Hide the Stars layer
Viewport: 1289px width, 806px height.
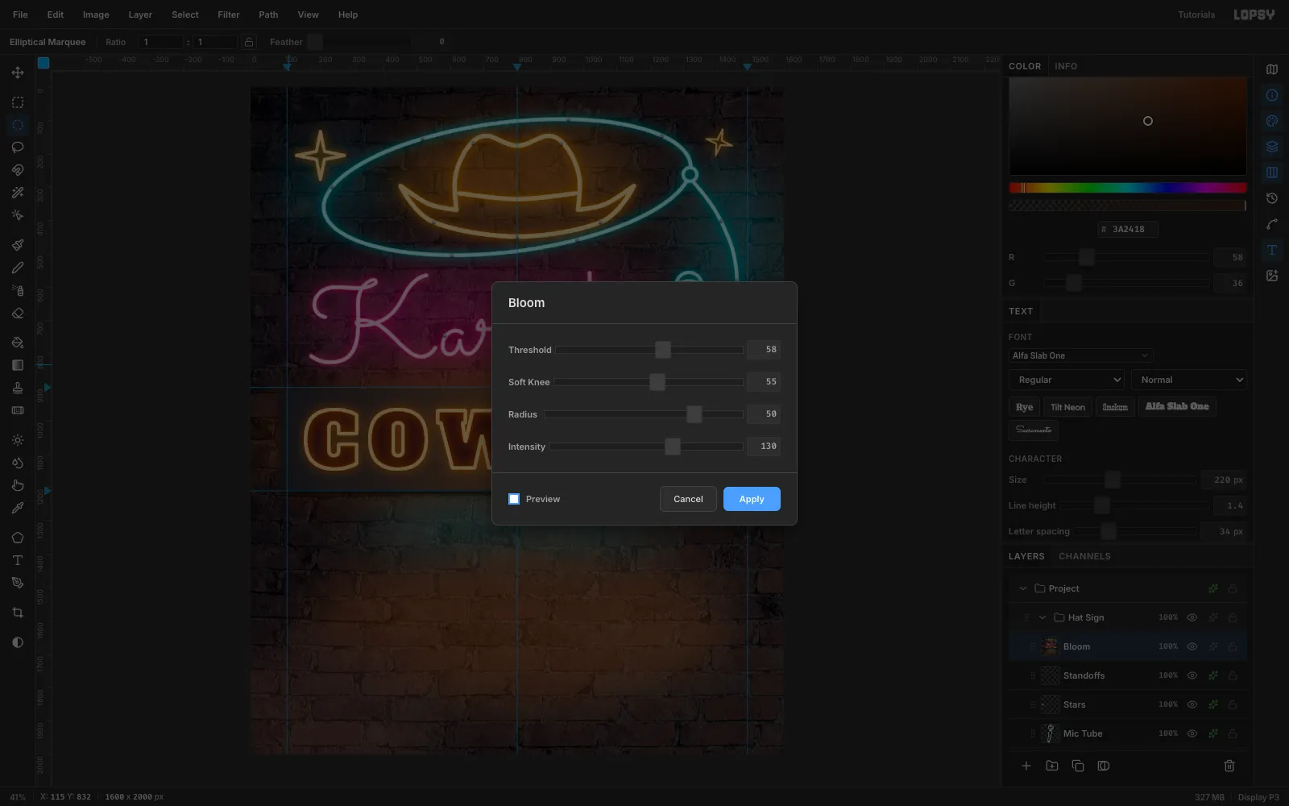click(x=1192, y=704)
